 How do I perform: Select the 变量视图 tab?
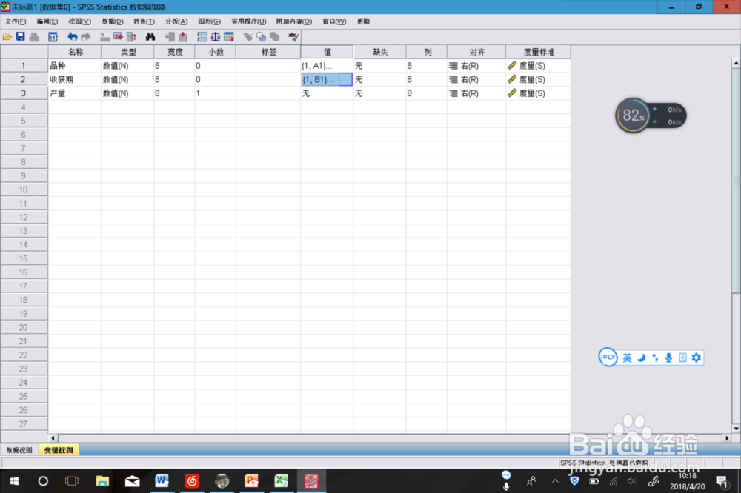pyautogui.click(x=59, y=450)
